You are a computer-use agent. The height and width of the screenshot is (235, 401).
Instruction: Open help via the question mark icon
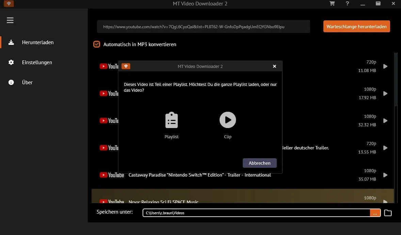click(347, 4)
